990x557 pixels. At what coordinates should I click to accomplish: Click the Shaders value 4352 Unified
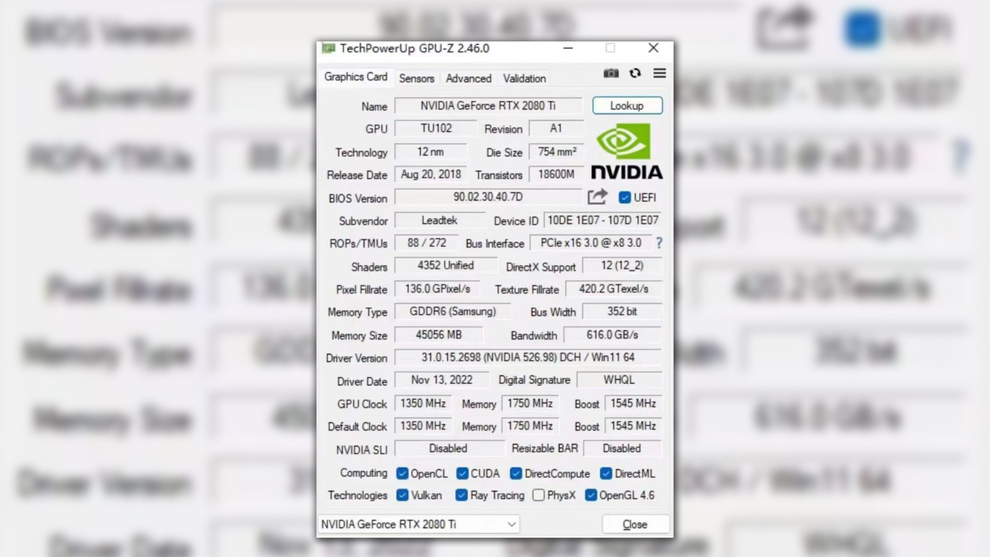[x=445, y=265]
